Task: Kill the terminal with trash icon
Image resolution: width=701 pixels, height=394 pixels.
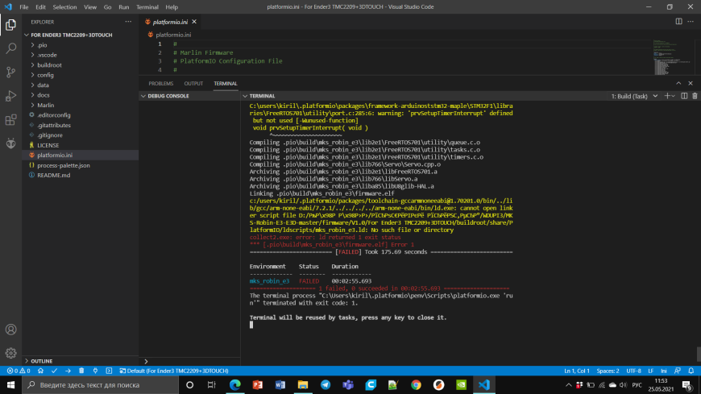Action: point(695,96)
